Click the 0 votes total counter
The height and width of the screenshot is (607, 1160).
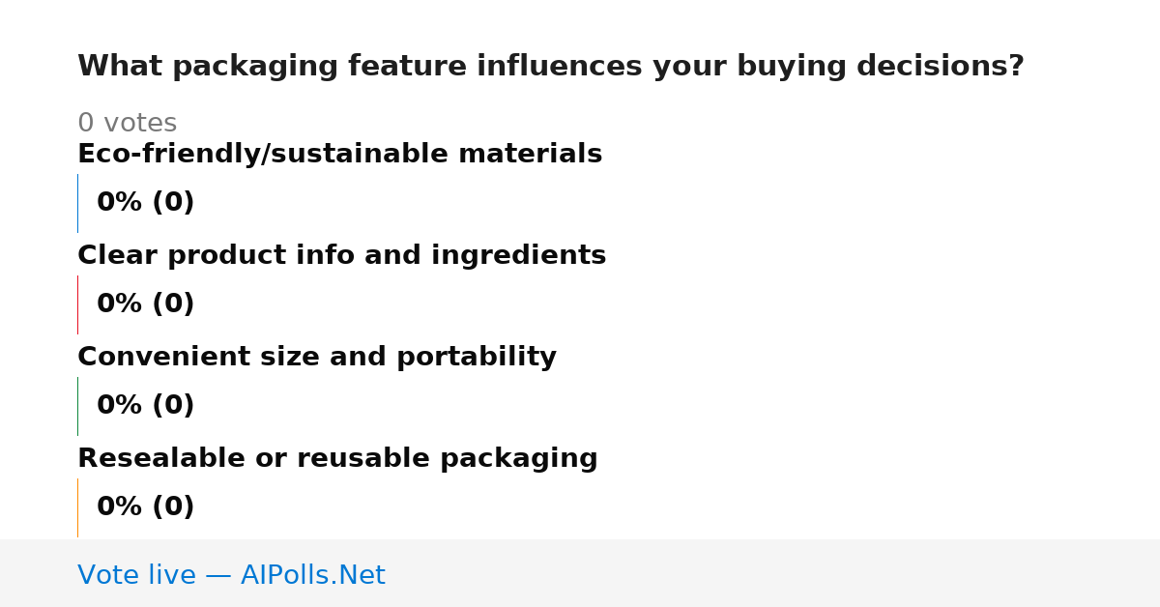pyautogui.click(x=127, y=123)
